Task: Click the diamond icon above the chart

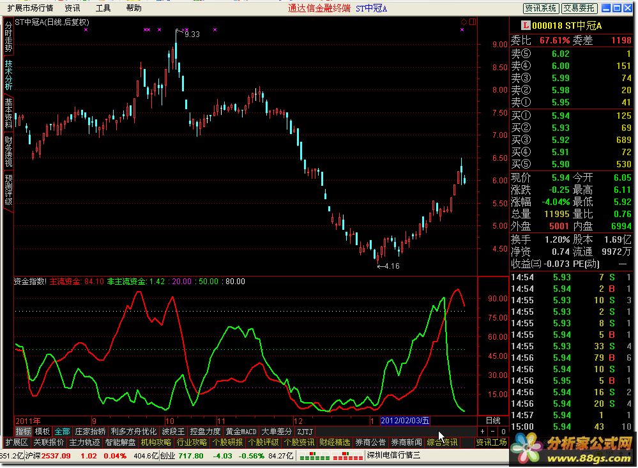Action: pyautogui.click(x=464, y=22)
